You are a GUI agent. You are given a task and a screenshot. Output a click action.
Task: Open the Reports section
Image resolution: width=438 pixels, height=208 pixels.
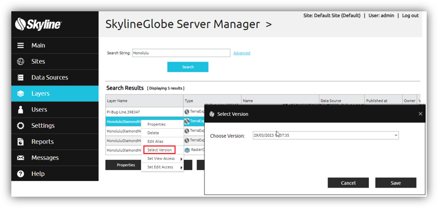(x=55, y=142)
